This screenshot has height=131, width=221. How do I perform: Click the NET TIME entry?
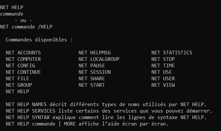click(x=163, y=66)
